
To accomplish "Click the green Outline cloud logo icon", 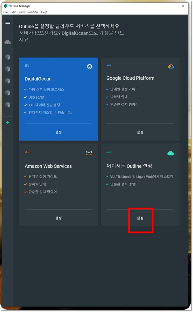I will pyautogui.click(x=171, y=153).
